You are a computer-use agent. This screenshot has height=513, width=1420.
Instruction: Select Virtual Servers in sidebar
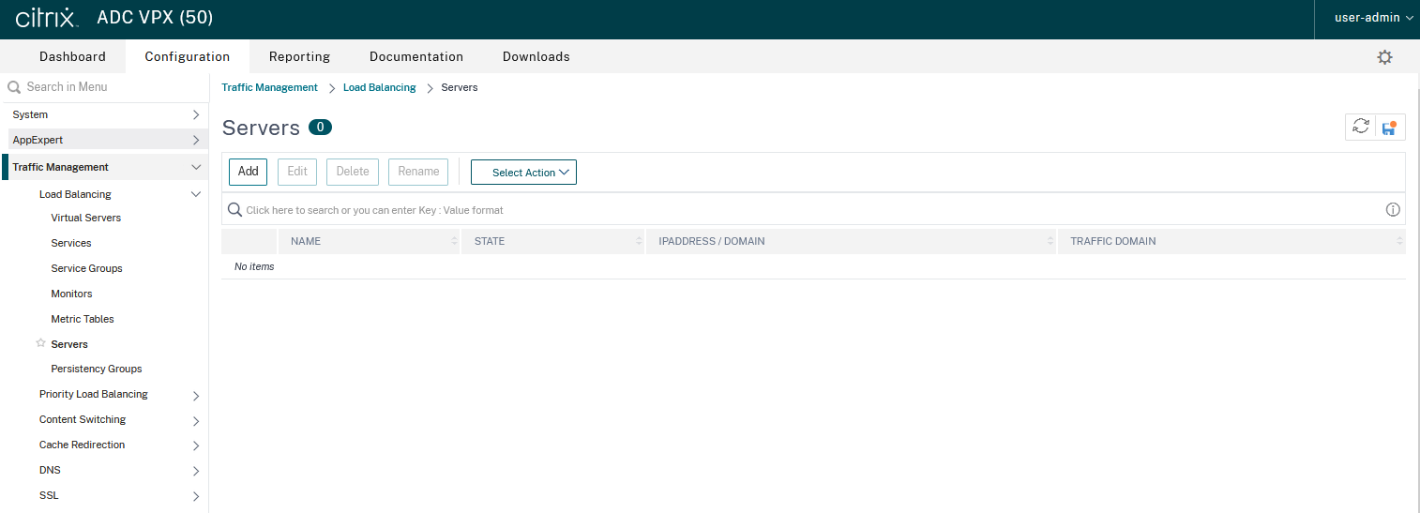85,218
